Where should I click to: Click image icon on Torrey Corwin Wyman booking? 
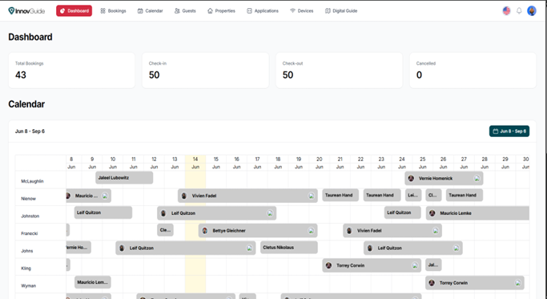click(x=517, y=283)
